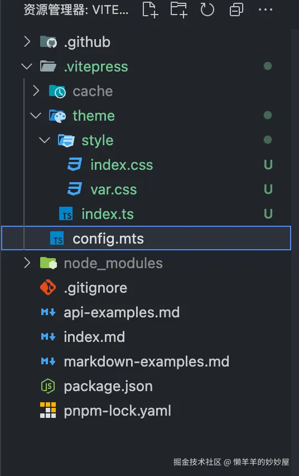The height and width of the screenshot is (476, 299).
Task: Expand the cache folder chevron
Action: (x=36, y=91)
